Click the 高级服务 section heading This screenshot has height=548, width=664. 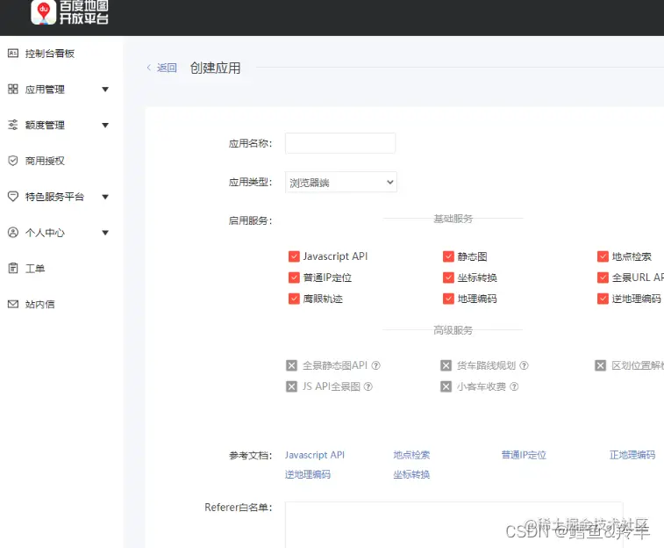coord(453,330)
